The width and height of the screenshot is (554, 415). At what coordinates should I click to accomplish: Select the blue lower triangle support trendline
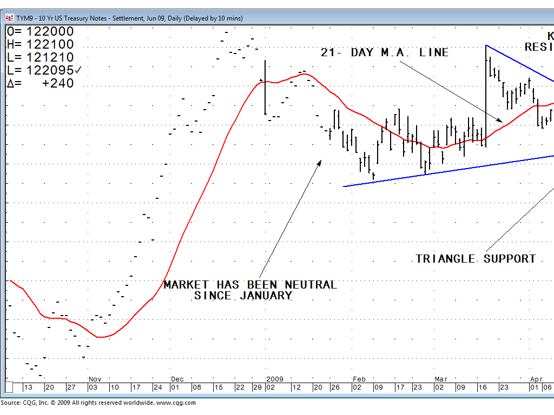coord(449,171)
